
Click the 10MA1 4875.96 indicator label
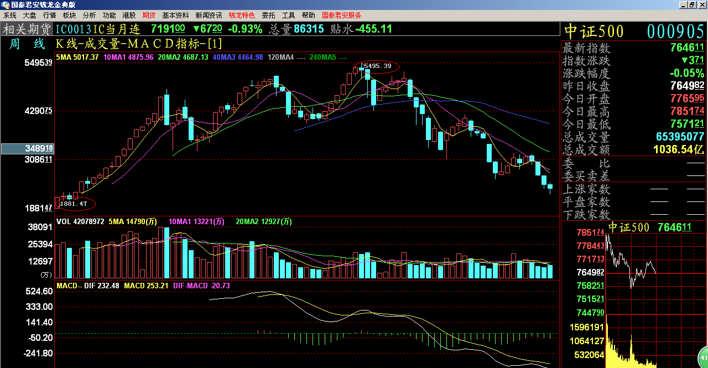128,57
